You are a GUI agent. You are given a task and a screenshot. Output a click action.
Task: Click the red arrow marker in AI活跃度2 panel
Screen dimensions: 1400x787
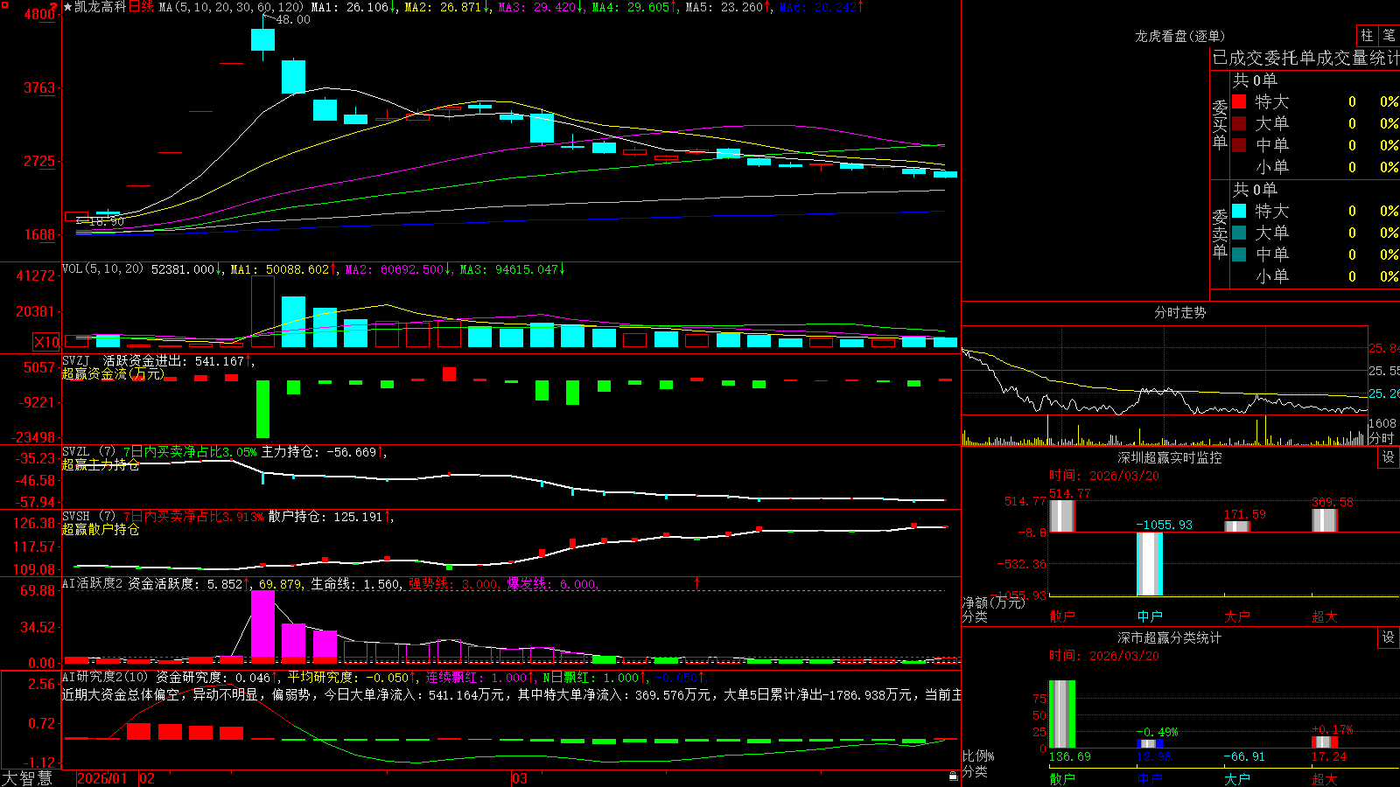coord(697,582)
